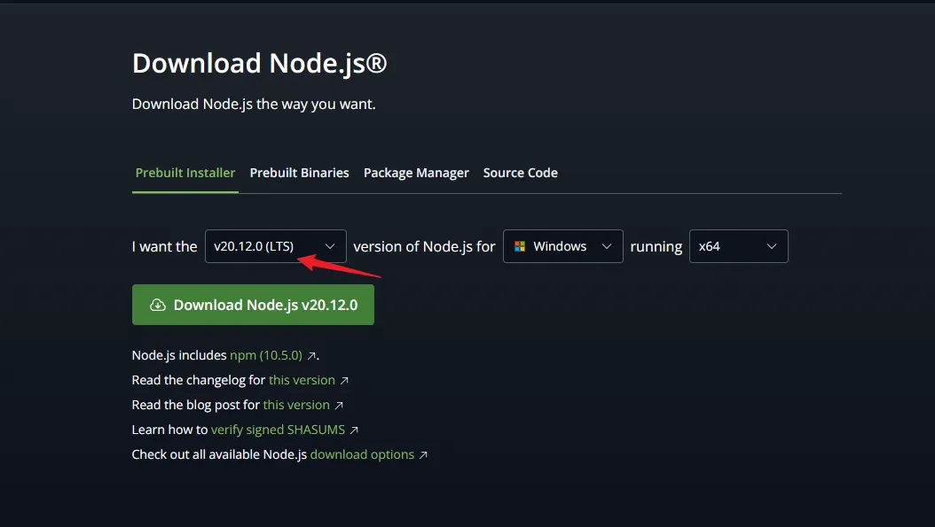Image resolution: width=935 pixels, height=527 pixels.
Task: Click the arrow icon beside the changelog link
Action: [x=344, y=380]
